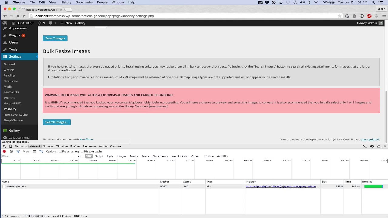
Task: Click the Save Changes button
Action: point(55,38)
